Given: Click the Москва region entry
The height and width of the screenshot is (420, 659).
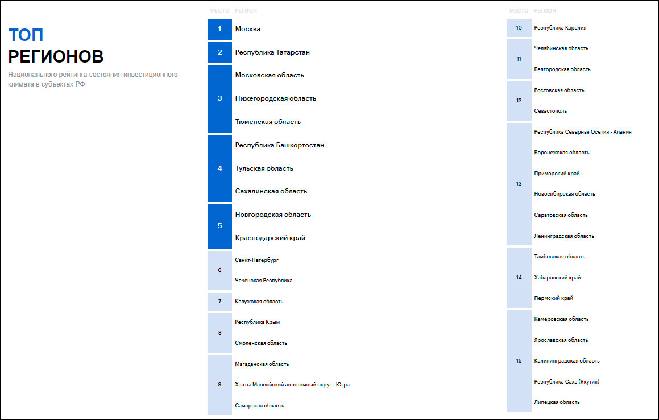Looking at the screenshot, I should 248,29.
